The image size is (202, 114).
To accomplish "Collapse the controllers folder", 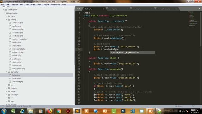I will coord(6,72).
